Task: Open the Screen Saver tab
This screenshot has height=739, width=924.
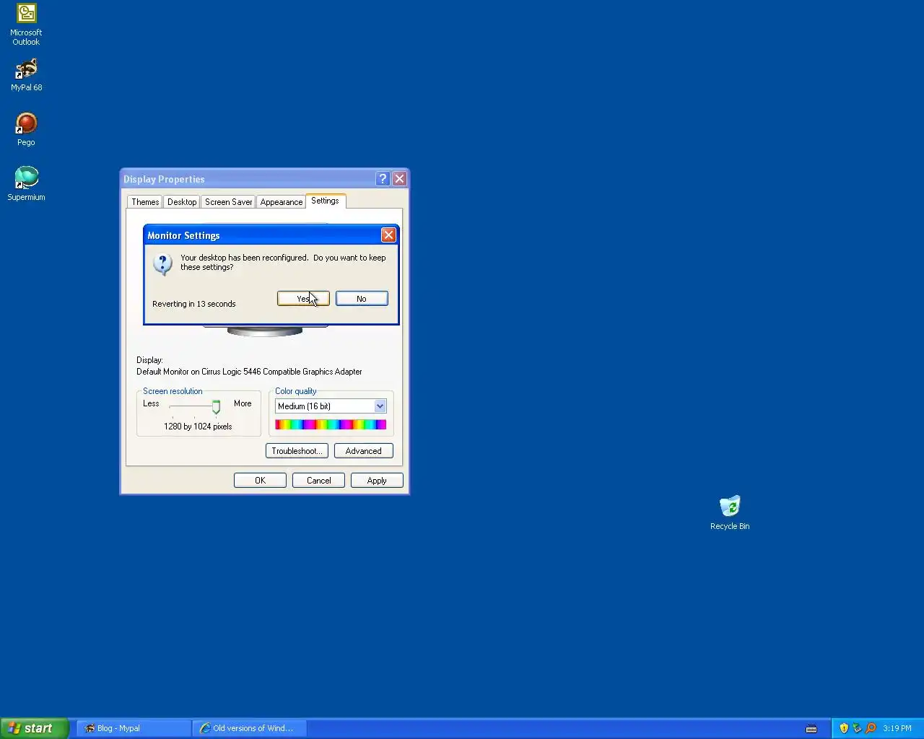Action: (229, 202)
